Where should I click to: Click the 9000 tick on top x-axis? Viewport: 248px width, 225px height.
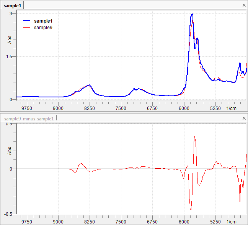point(58,108)
